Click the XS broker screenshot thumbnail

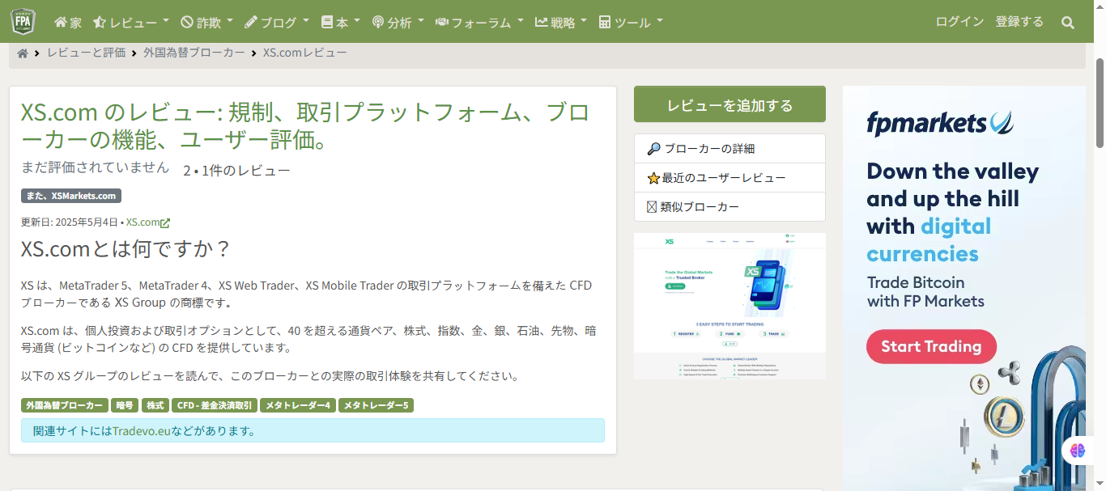[x=729, y=305]
